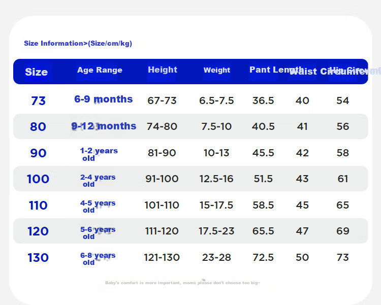
Task: Click the 'Weight' column header
Action: (217, 70)
